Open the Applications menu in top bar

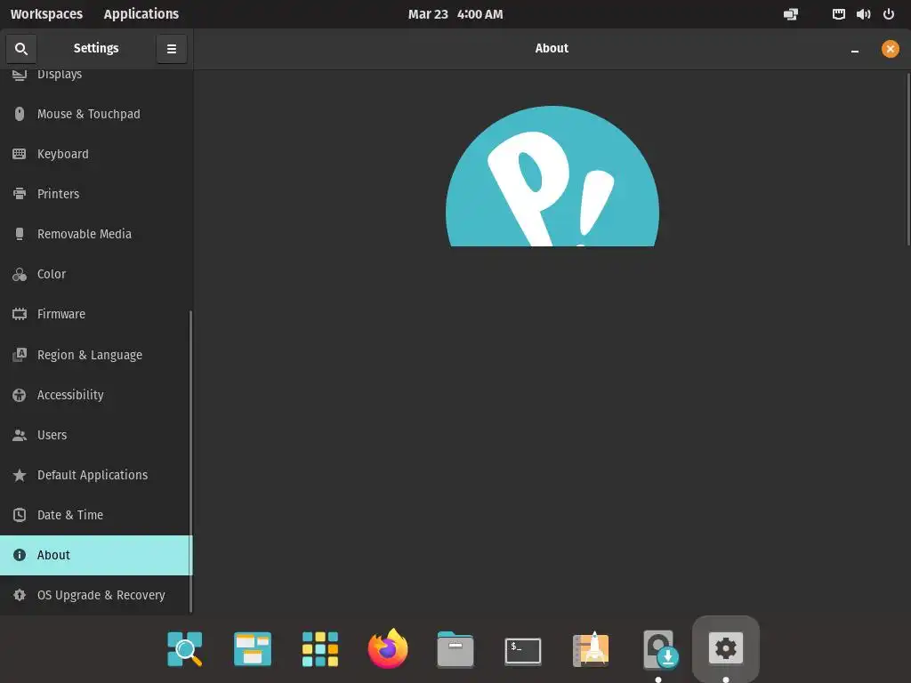point(141,14)
